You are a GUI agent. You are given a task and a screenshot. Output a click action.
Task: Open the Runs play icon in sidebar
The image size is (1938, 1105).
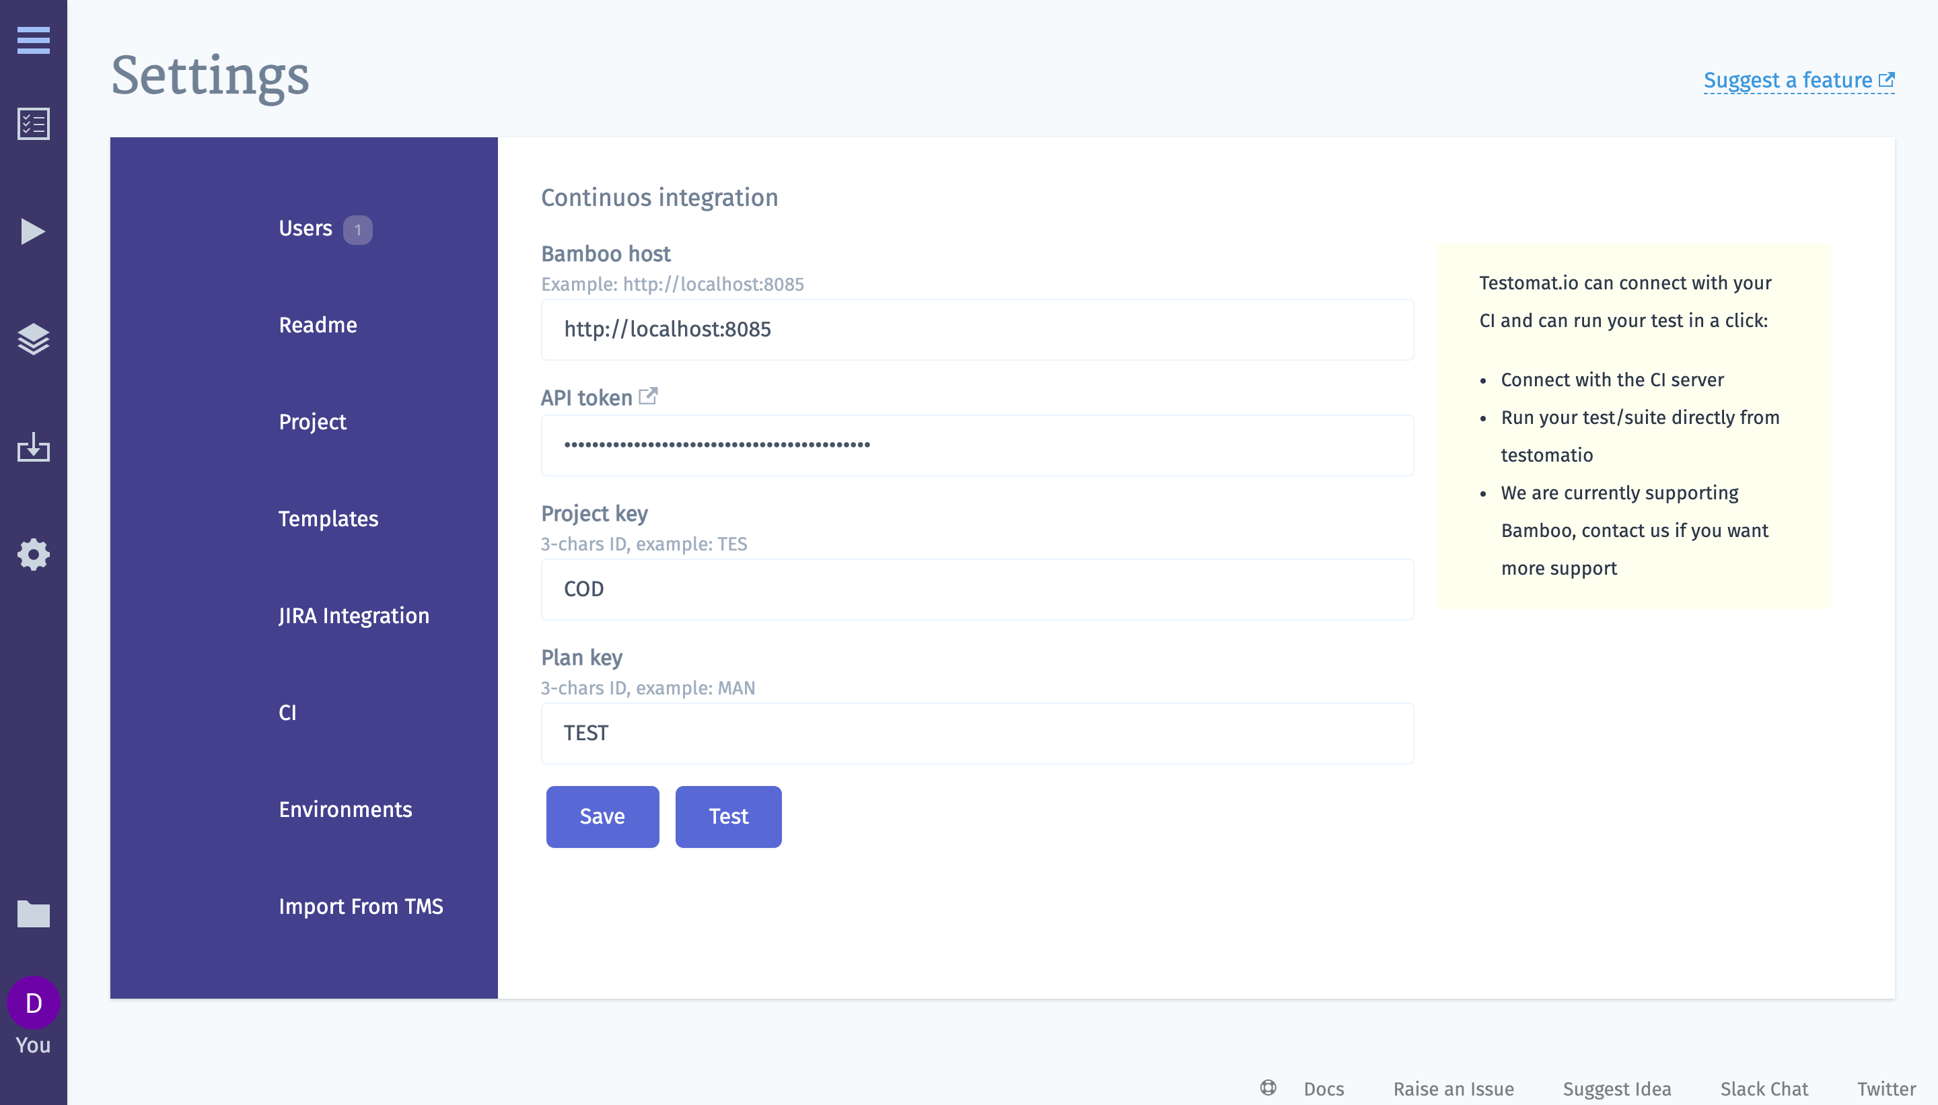pyautogui.click(x=34, y=231)
